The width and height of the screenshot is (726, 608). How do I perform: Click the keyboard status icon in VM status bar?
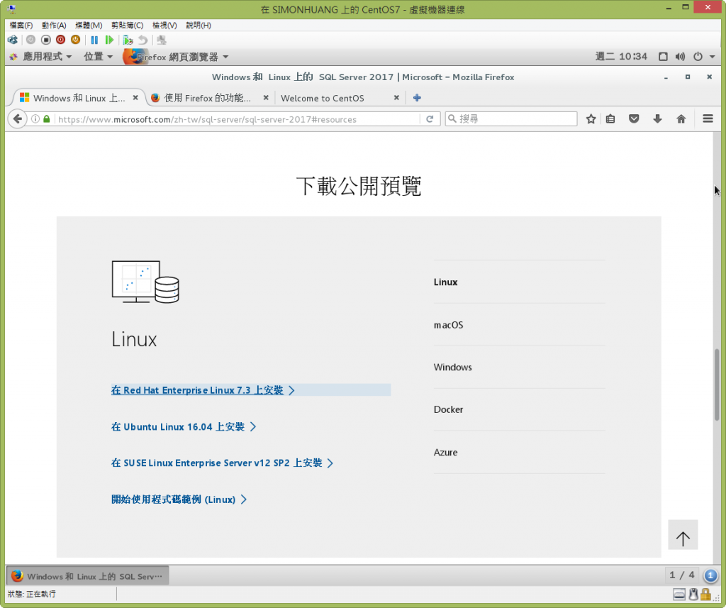(x=679, y=594)
